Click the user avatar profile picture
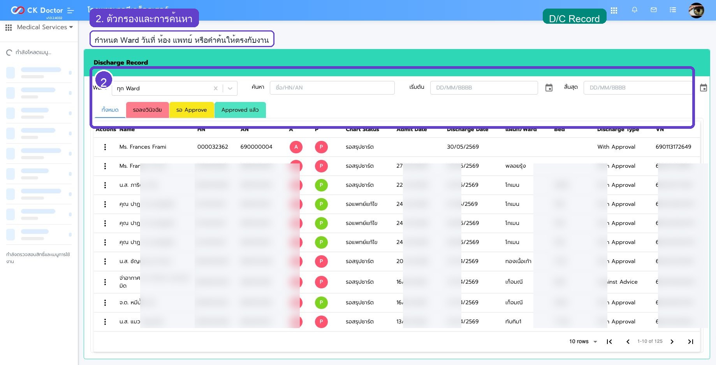Viewport: 716px width, 365px height. (696, 11)
